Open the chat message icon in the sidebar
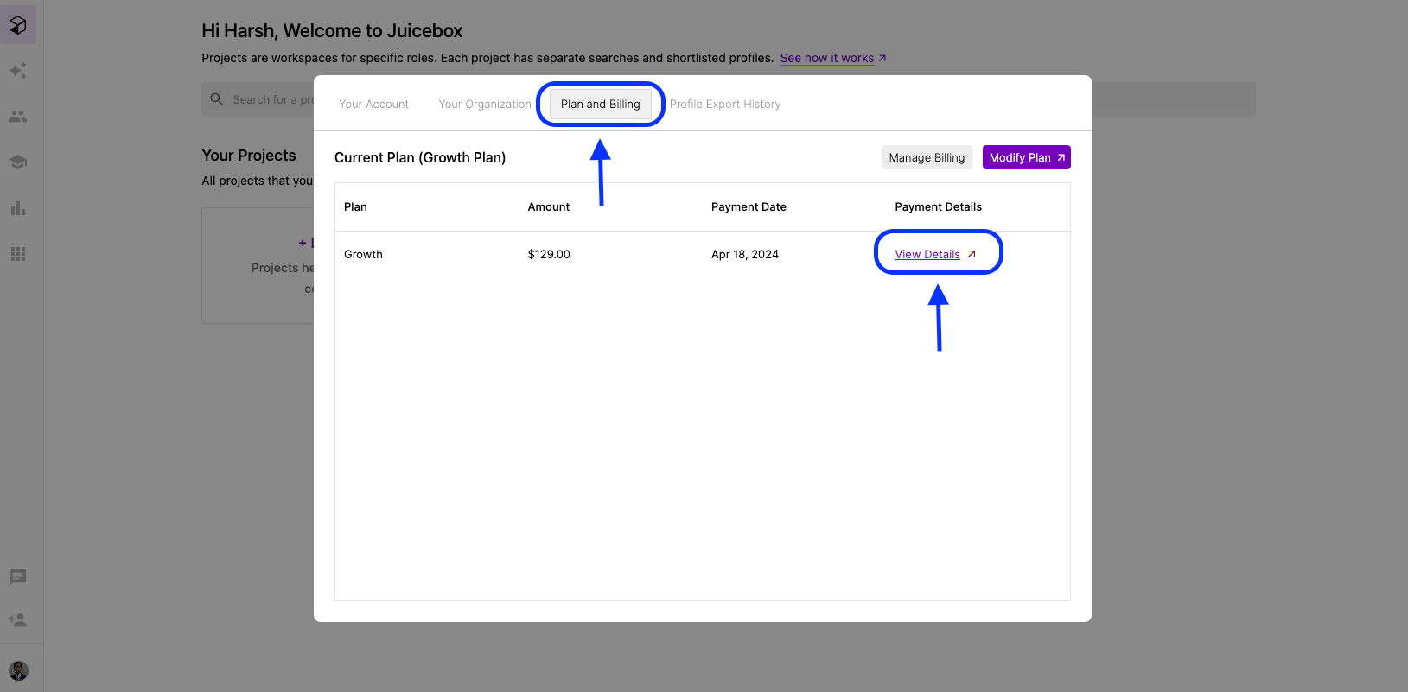Screen dimensions: 1408x692 [x=18, y=577]
